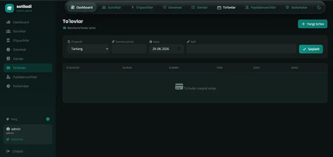This screenshot has height=157, width=333.
Task: Select the Rang teal color swatch
Action: tap(48, 119)
